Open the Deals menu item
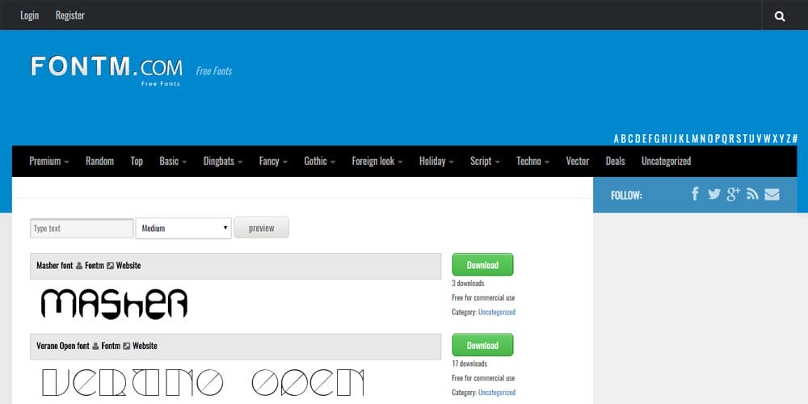 (x=615, y=162)
